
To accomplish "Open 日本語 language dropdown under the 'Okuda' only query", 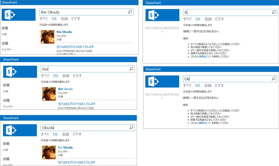I will (x=46, y=140).
